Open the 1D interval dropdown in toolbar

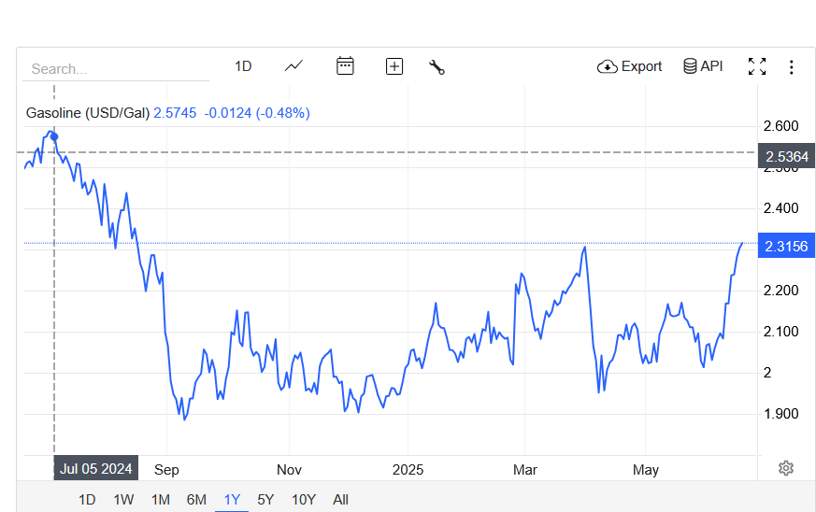(x=243, y=66)
